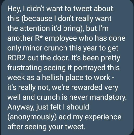
Task: Select the word "portrayed" in the message
Action: [x=90, y=68]
